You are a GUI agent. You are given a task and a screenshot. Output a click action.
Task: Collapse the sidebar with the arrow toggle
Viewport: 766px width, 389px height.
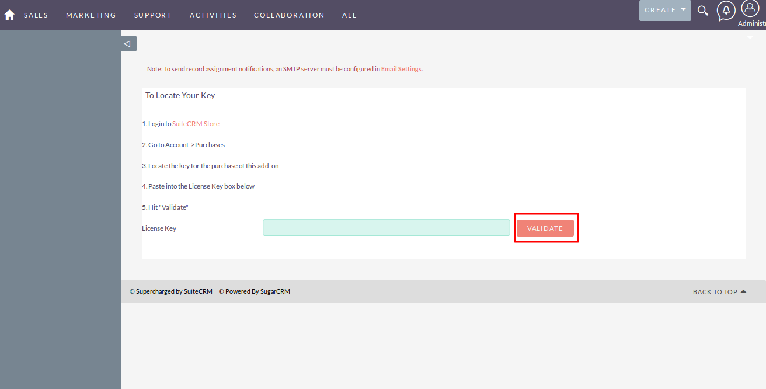tap(128, 43)
